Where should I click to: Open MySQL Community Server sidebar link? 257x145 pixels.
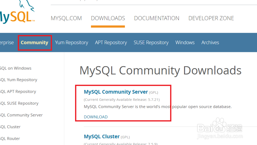[21, 115]
